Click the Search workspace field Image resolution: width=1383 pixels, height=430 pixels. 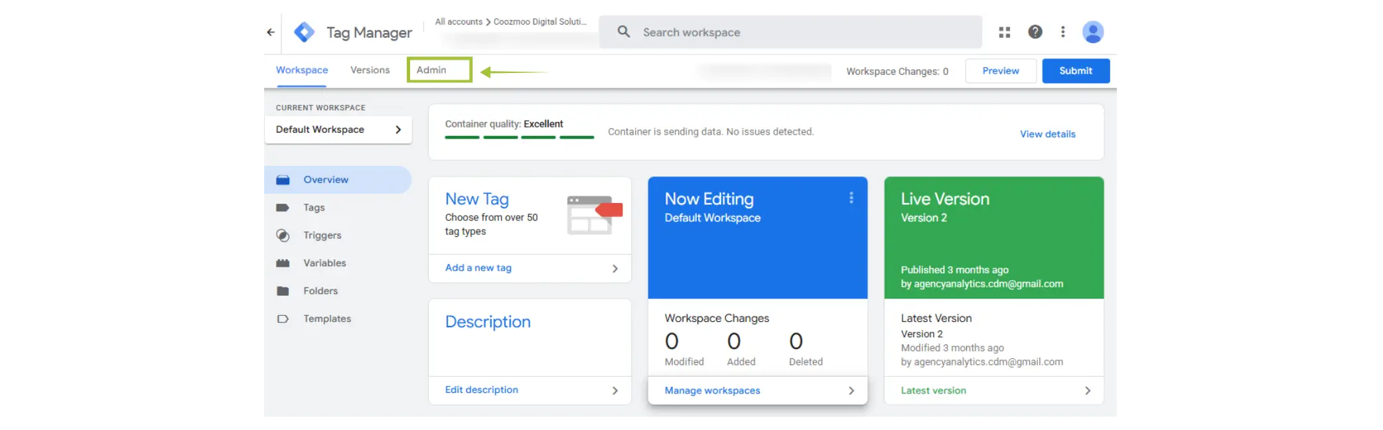[x=790, y=32]
